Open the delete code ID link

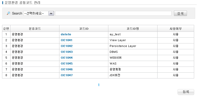66,34
